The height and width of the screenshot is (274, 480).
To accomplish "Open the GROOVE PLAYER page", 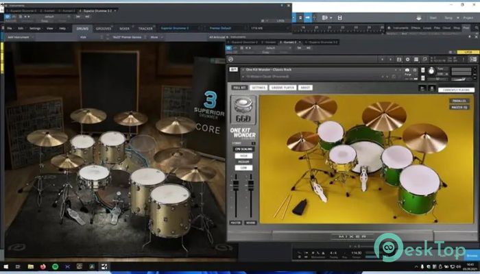I will tap(283, 88).
